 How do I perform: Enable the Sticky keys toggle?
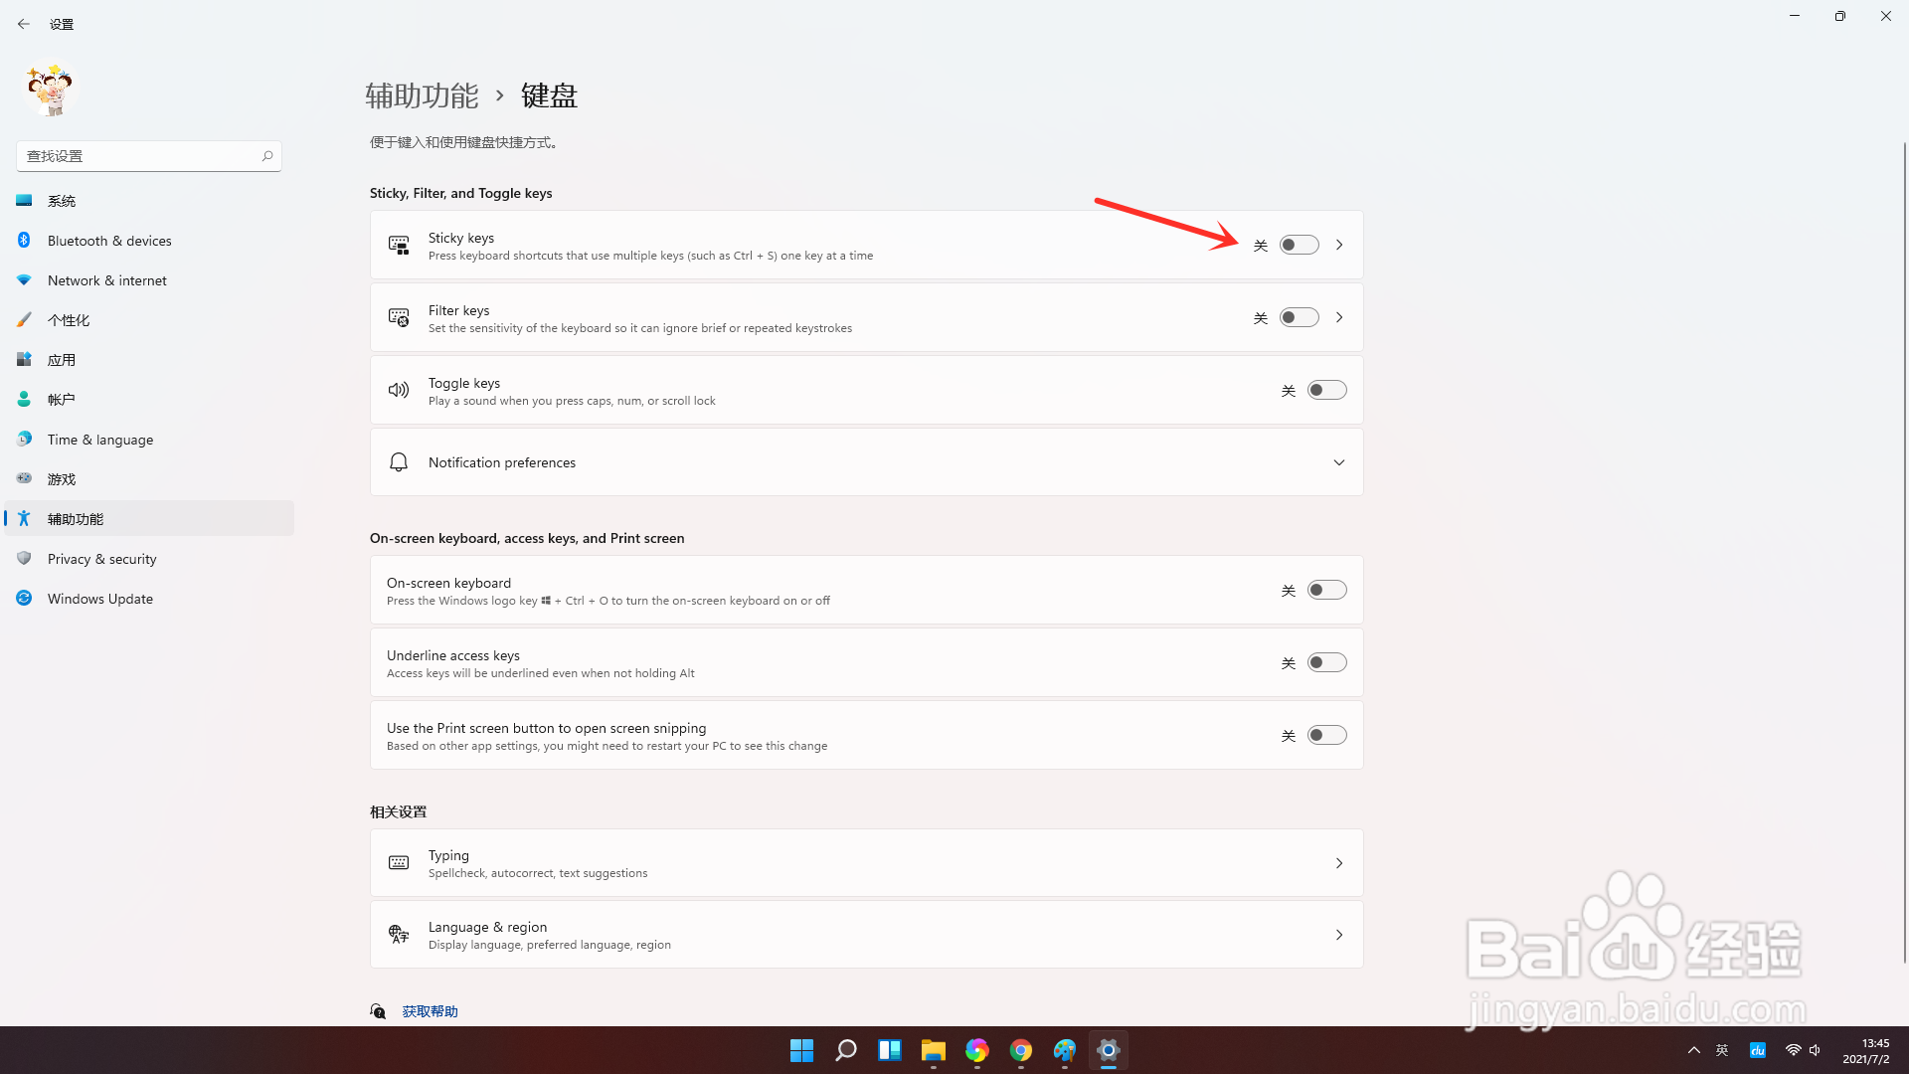tap(1299, 245)
